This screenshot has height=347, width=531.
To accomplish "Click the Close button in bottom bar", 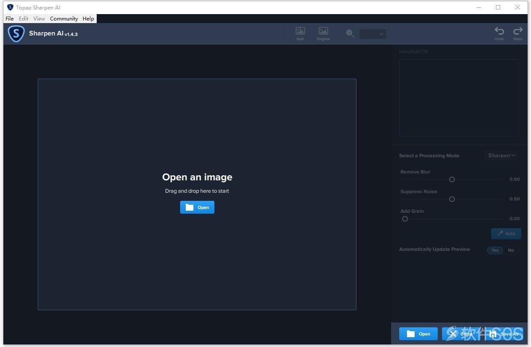I will 461,334.
